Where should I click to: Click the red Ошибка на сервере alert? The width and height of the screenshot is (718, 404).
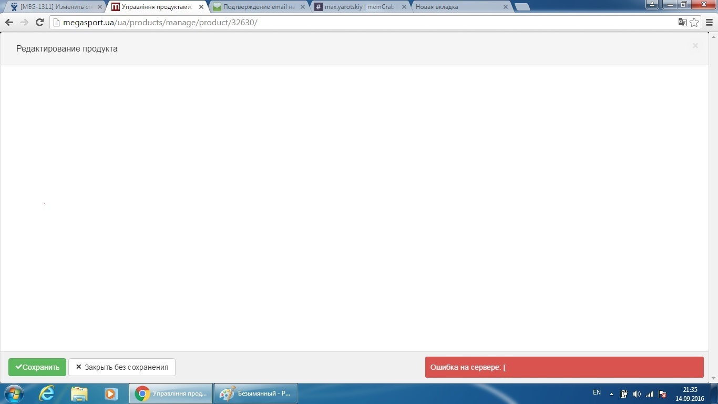pyautogui.click(x=564, y=367)
